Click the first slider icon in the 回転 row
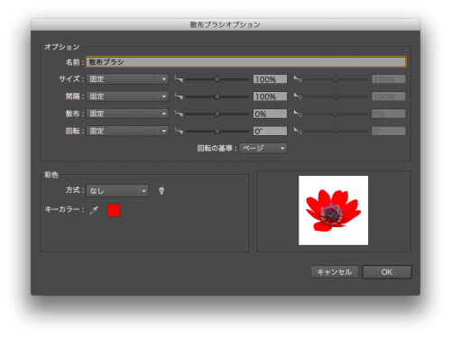 pyautogui.click(x=179, y=131)
